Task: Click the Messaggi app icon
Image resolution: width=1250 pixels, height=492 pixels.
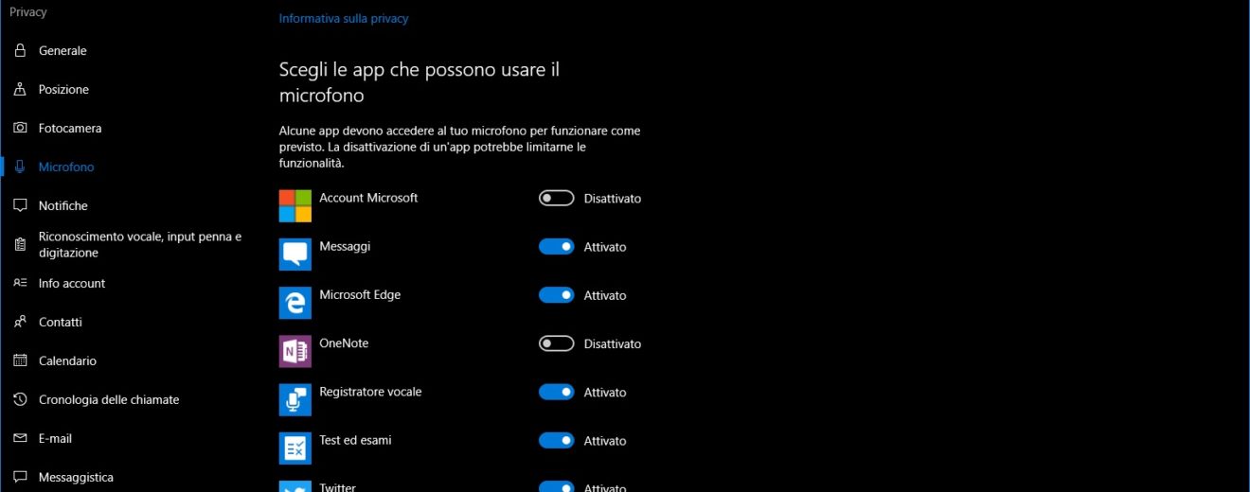Action: click(295, 255)
